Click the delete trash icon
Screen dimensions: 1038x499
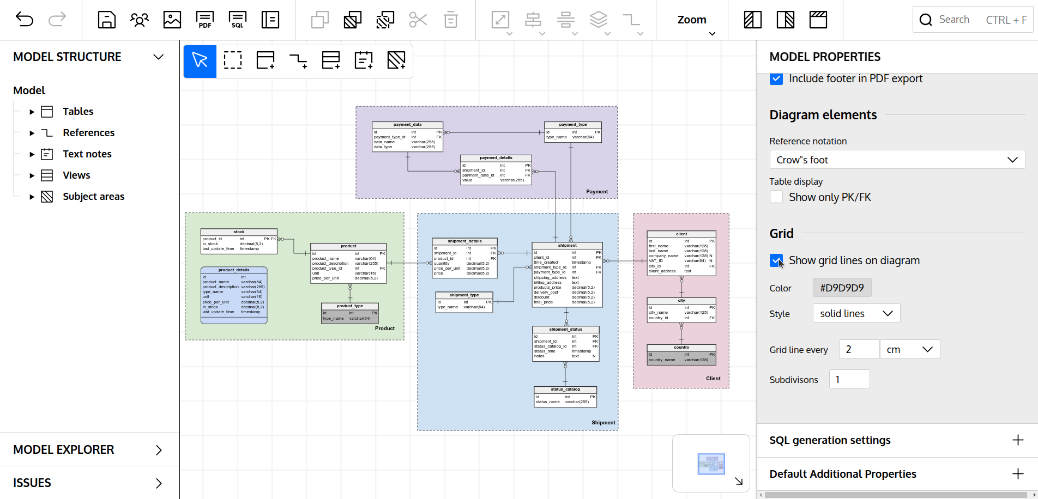coord(451,20)
